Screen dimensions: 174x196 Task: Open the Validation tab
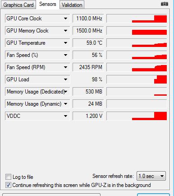click(72, 5)
